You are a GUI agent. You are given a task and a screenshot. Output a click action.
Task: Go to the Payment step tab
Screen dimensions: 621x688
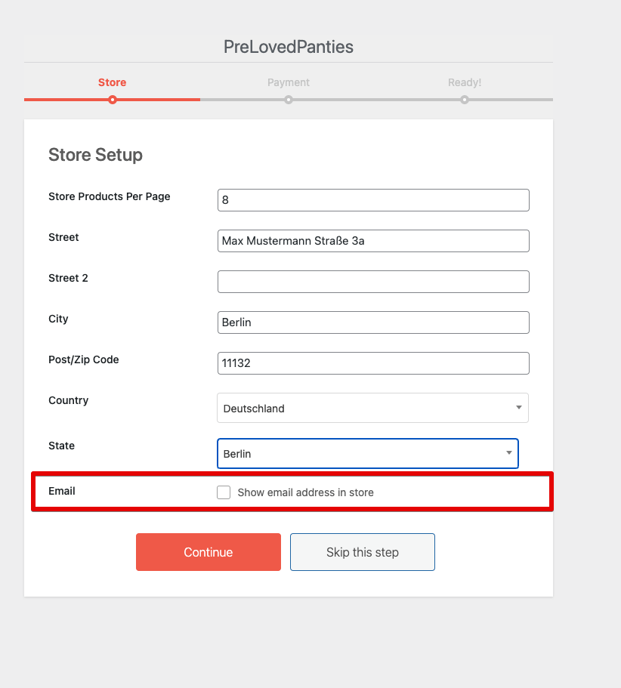coord(289,82)
